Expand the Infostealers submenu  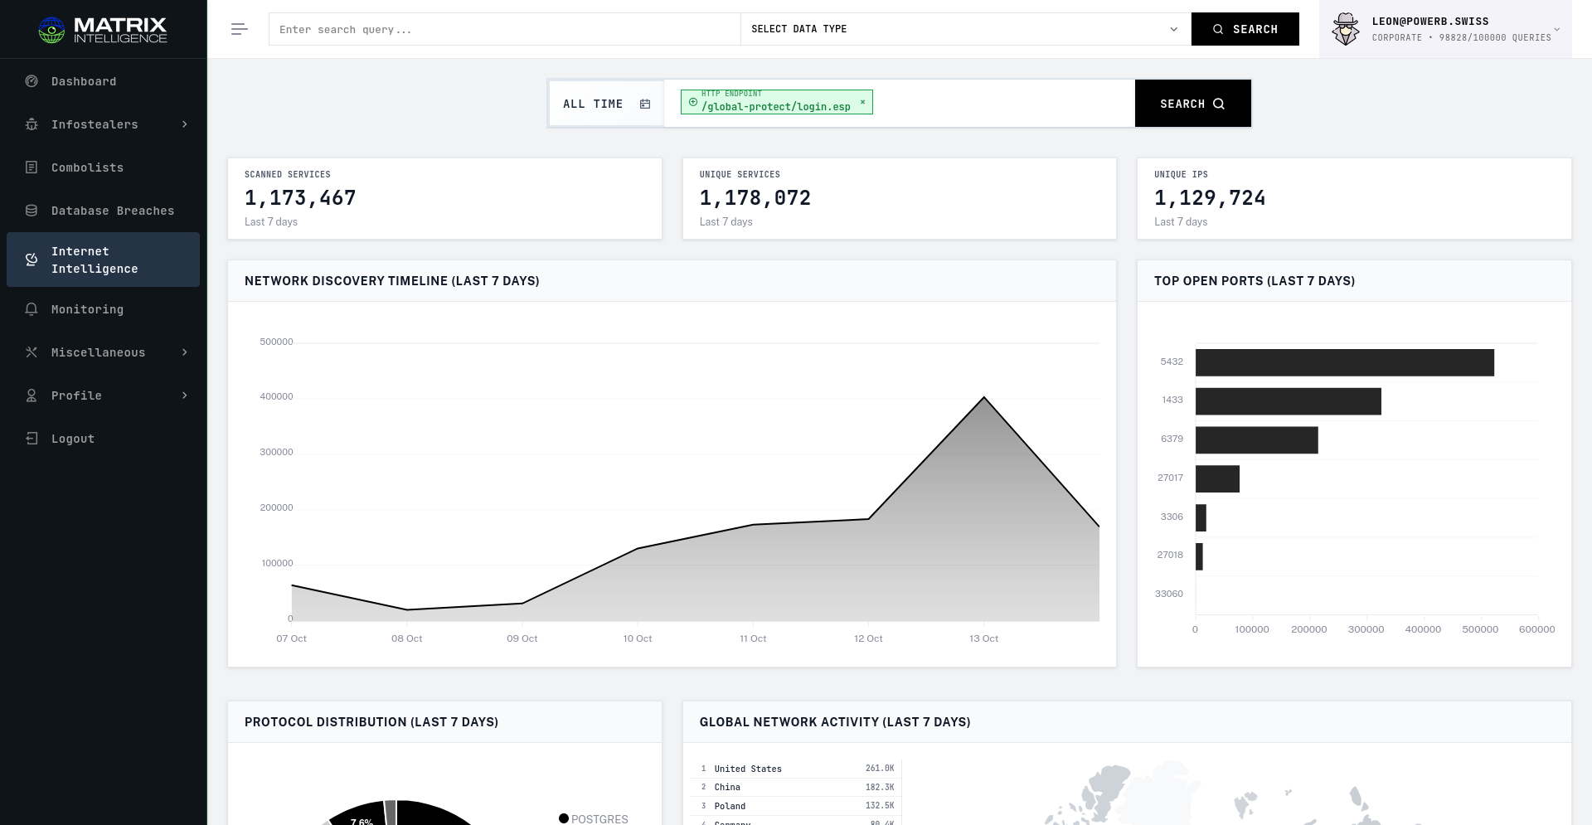[184, 124]
